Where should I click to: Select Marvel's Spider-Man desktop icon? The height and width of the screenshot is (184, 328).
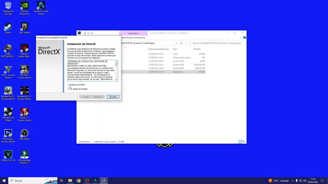coord(25,51)
